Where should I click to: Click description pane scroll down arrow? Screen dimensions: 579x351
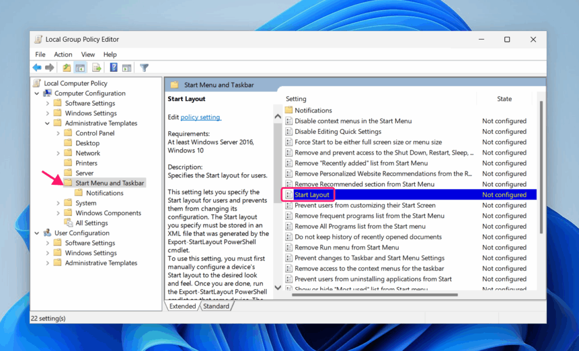pos(278,287)
